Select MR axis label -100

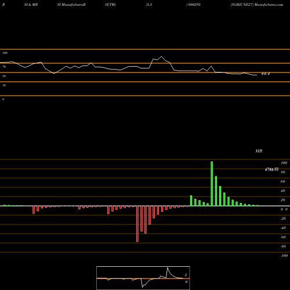click(284, 256)
